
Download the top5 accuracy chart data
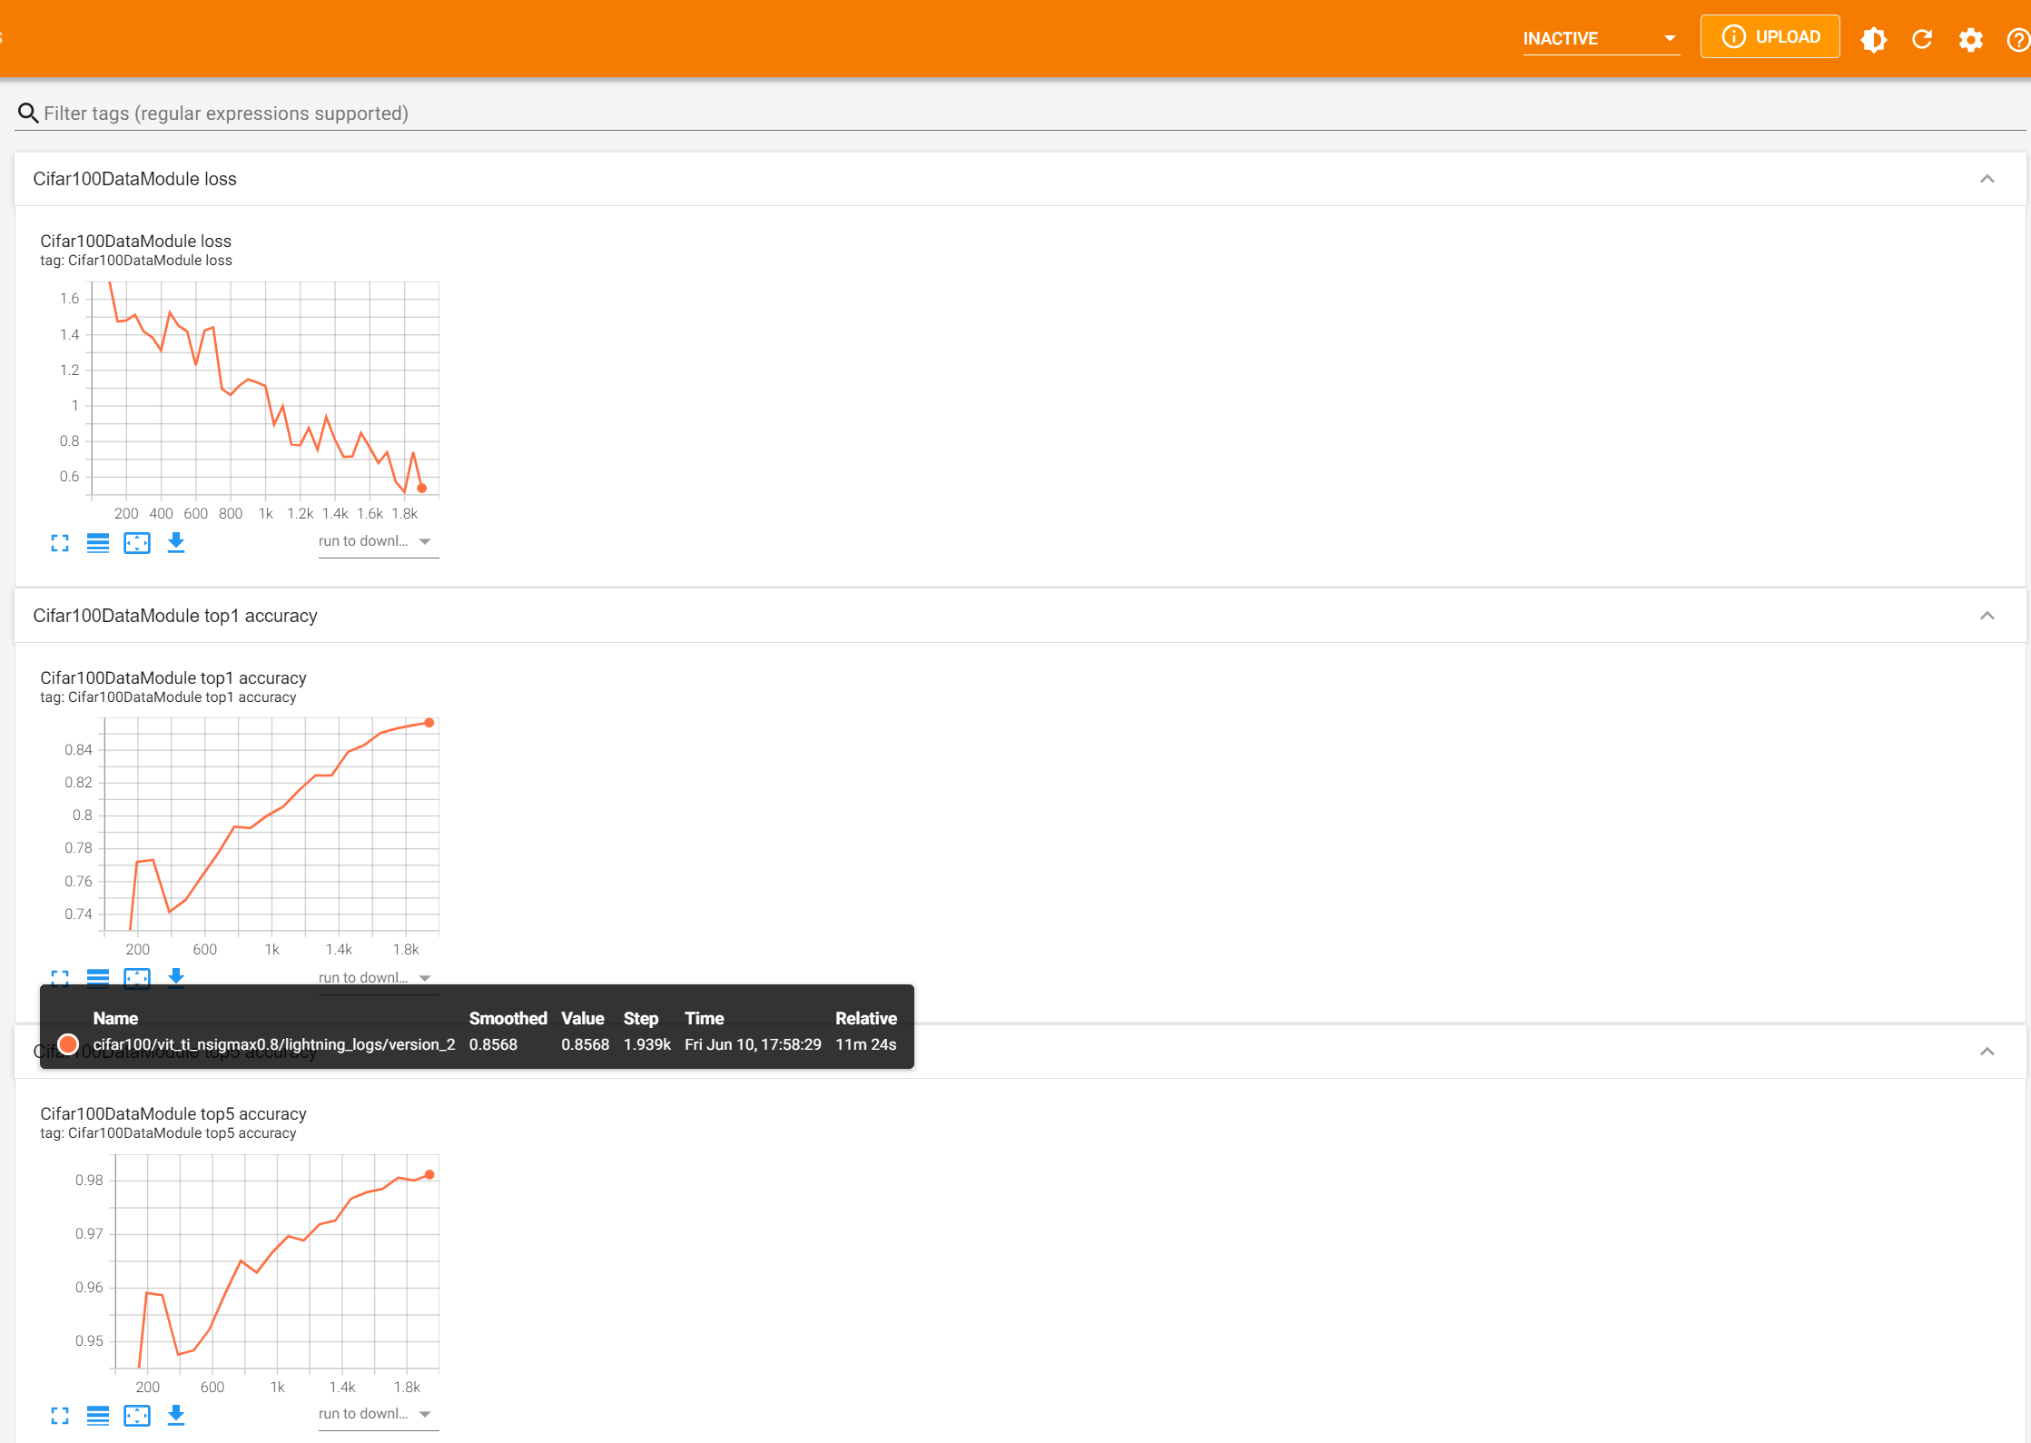pos(176,1416)
